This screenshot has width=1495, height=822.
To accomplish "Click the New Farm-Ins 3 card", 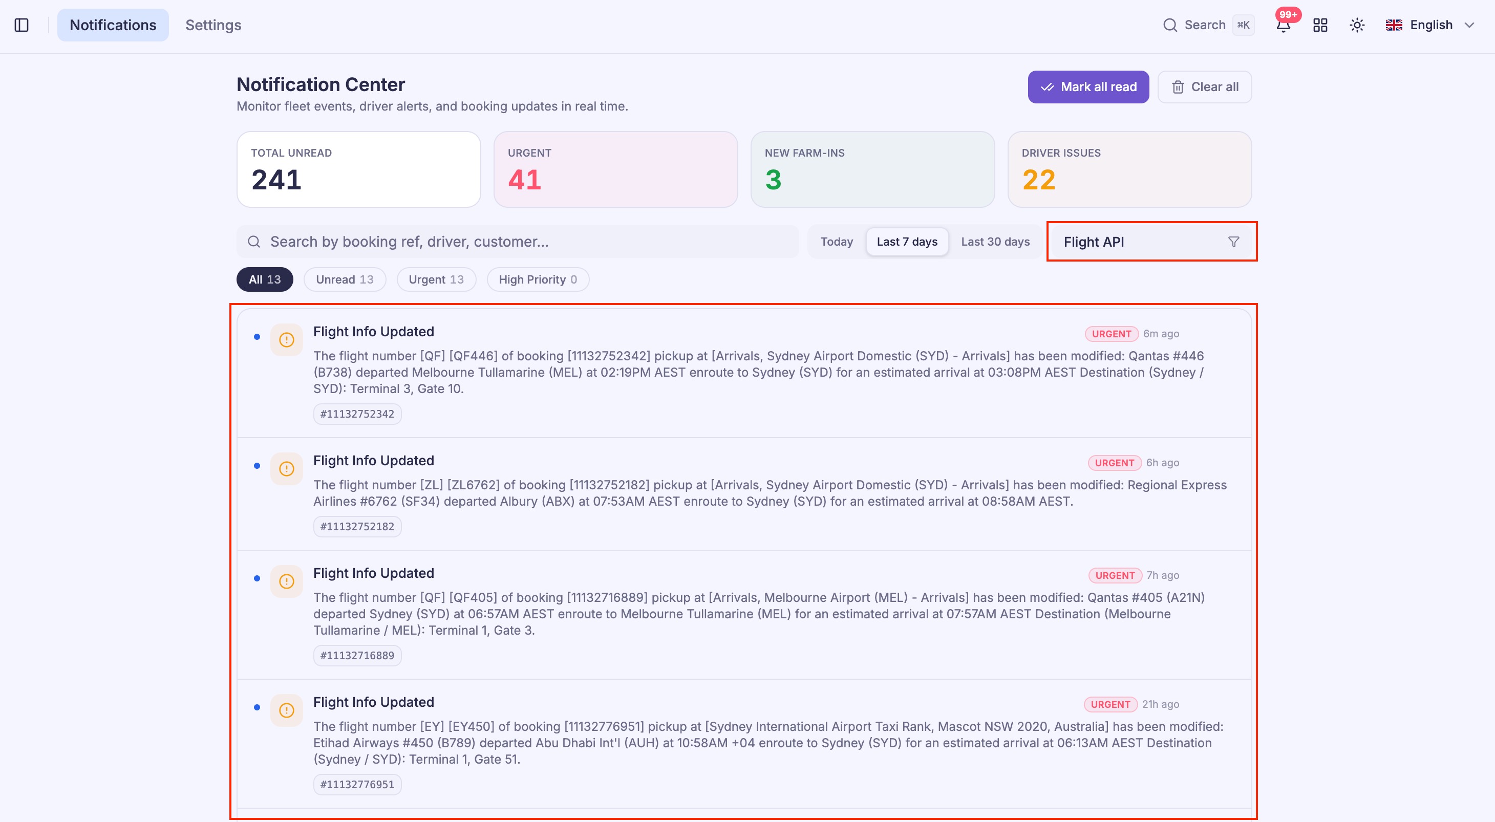I will (x=873, y=169).
